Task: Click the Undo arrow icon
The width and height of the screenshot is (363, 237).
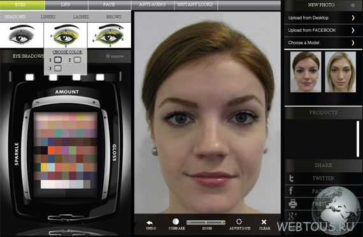Action: (150, 222)
